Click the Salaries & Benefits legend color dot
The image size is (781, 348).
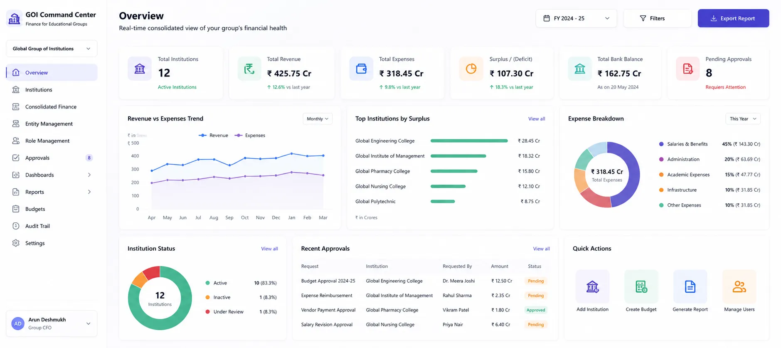point(661,144)
